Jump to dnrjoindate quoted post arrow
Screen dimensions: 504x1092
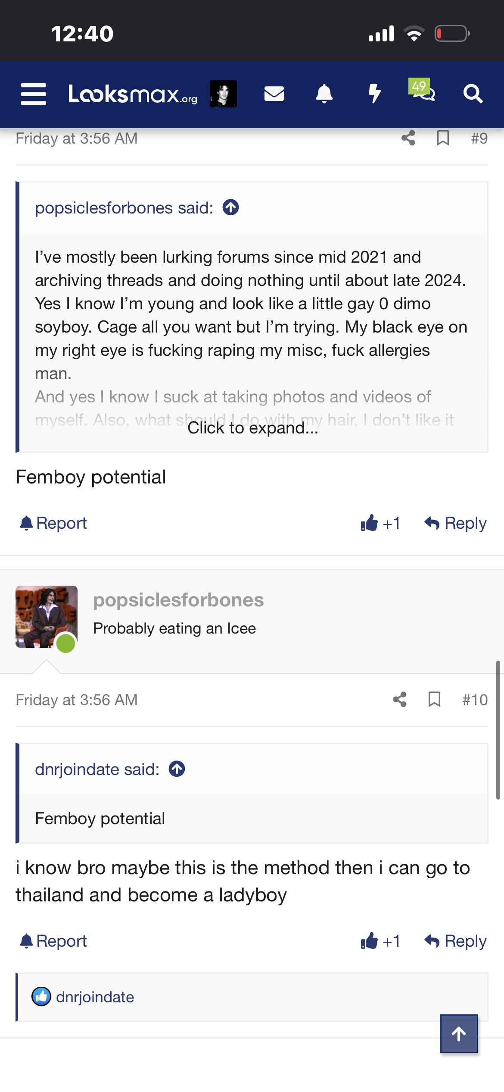(177, 769)
